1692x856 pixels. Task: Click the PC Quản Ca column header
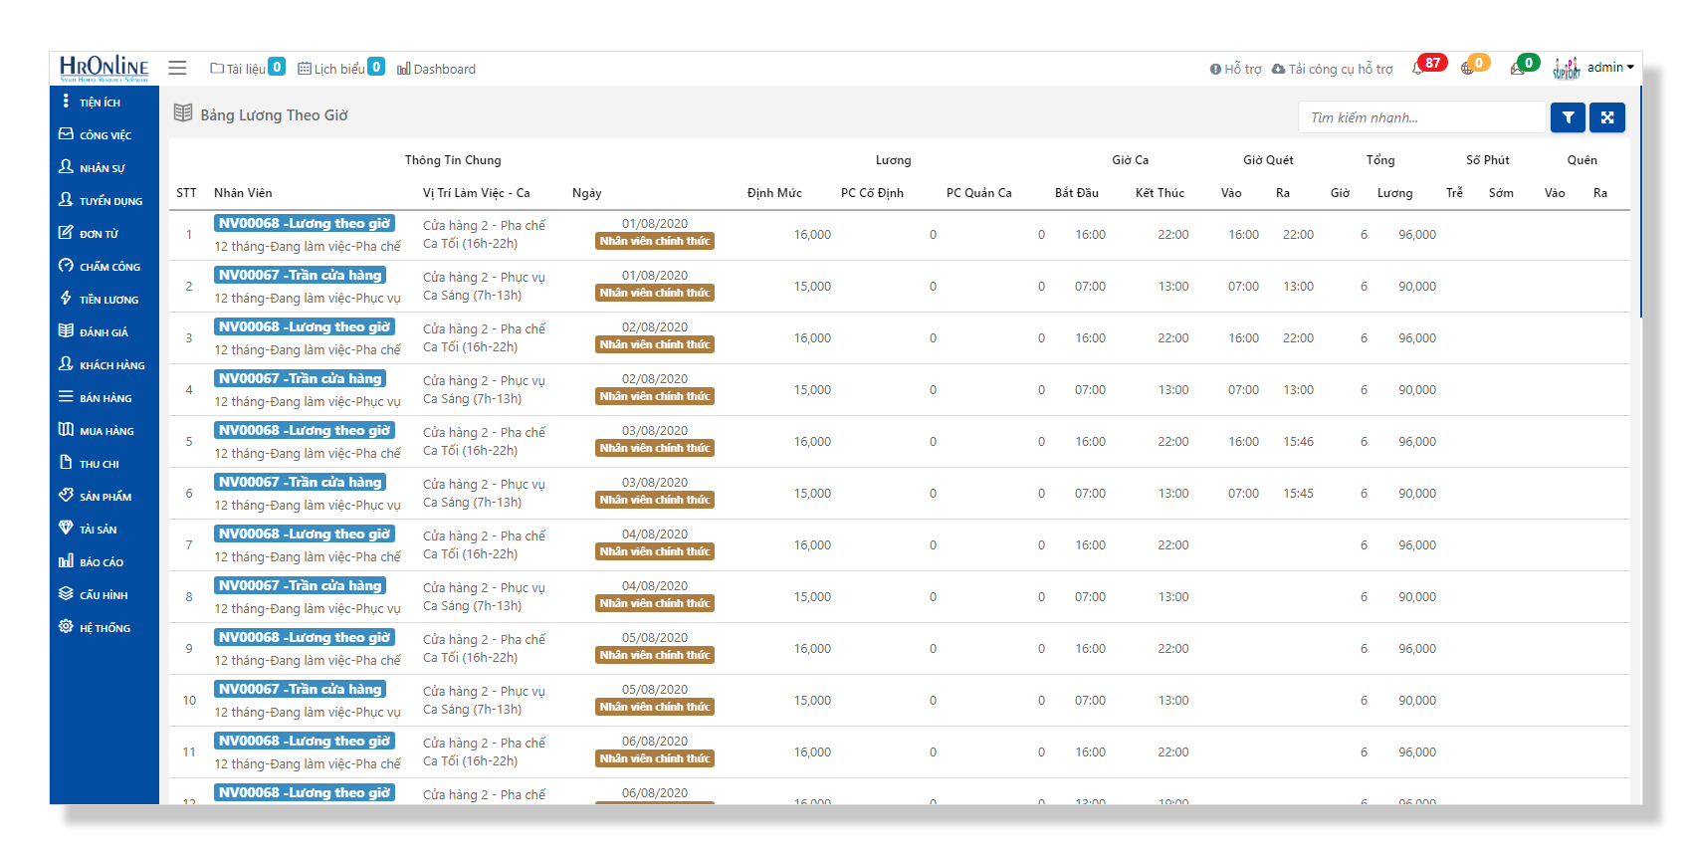tap(979, 193)
